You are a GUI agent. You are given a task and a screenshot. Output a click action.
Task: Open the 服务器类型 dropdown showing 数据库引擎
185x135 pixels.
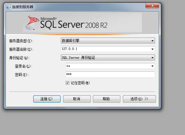[x=108, y=41]
